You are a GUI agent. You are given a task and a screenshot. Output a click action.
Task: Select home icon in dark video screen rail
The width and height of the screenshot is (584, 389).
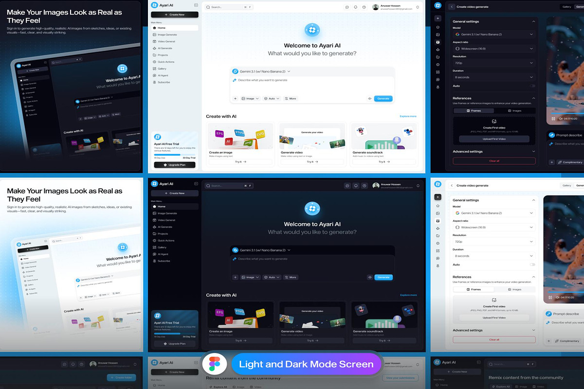(x=438, y=27)
